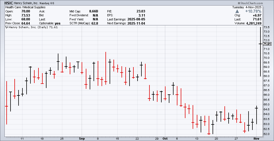Click the Bid label
This screenshot has height=141, width=274.
pyautogui.click(x=42, y=15)
